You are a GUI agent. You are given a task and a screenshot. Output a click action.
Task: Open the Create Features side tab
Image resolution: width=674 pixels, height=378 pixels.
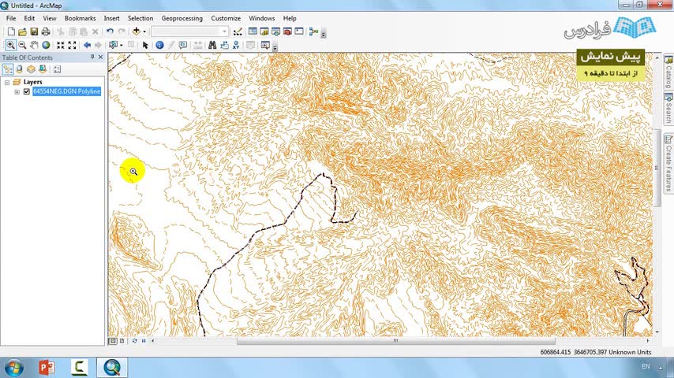(668, 163)
